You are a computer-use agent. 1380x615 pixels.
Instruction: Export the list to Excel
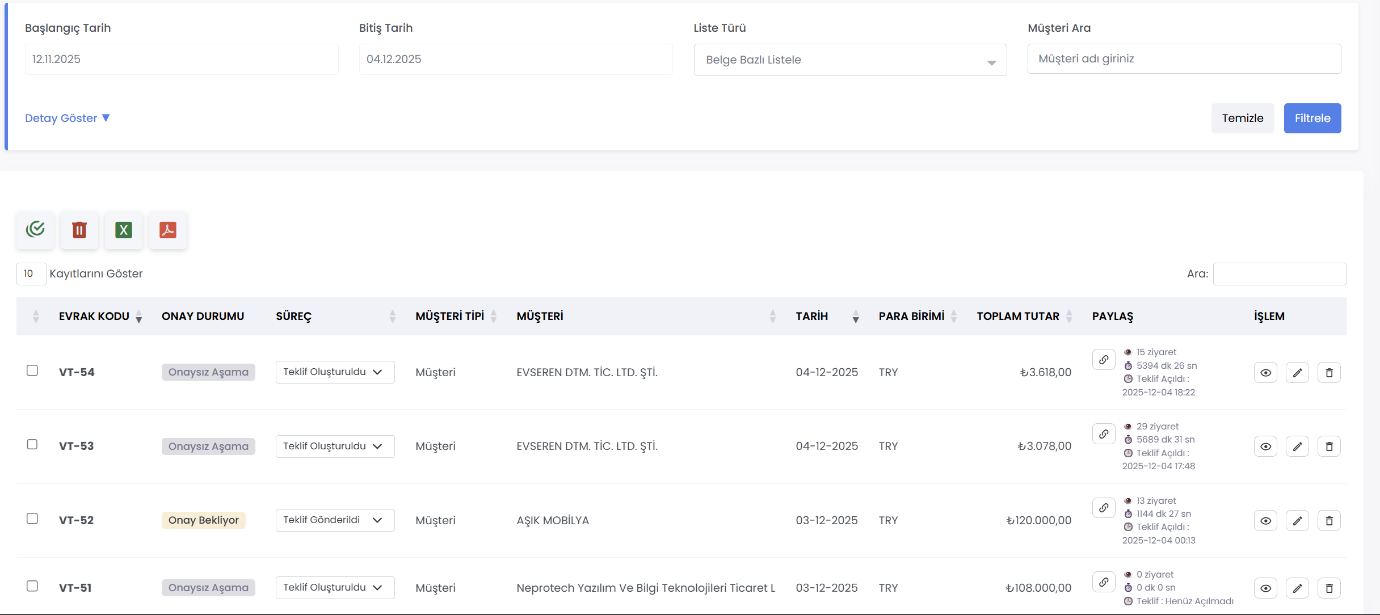(x=124, y=230)
